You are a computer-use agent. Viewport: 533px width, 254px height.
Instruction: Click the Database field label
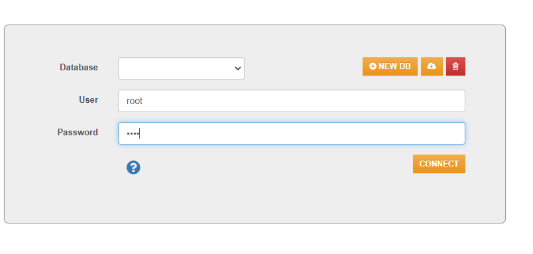click(x=78, y=68)
